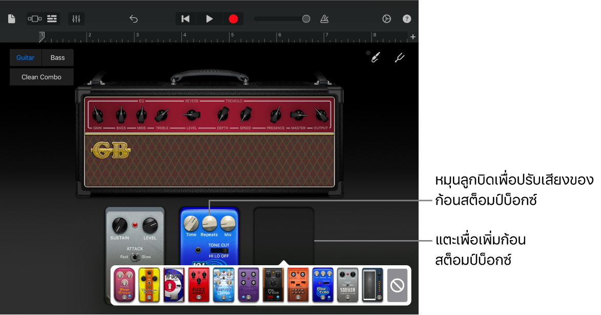601x315 pixels.
Task: Open the track controls mixer
Action: coord(76,18)
